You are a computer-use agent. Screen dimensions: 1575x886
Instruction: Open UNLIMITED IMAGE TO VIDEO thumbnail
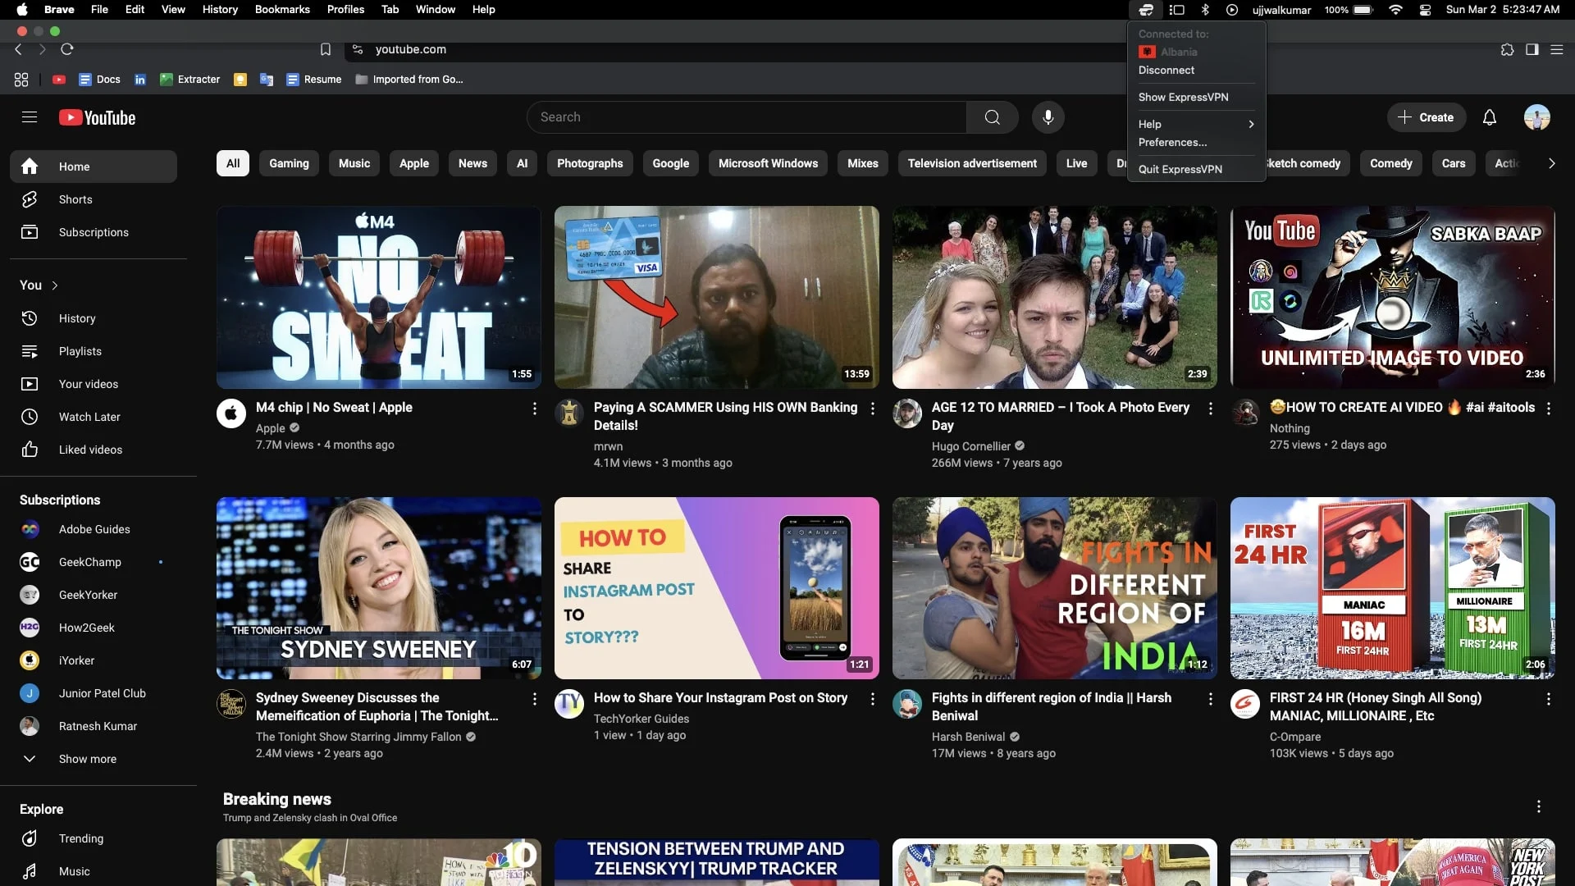1393,297
